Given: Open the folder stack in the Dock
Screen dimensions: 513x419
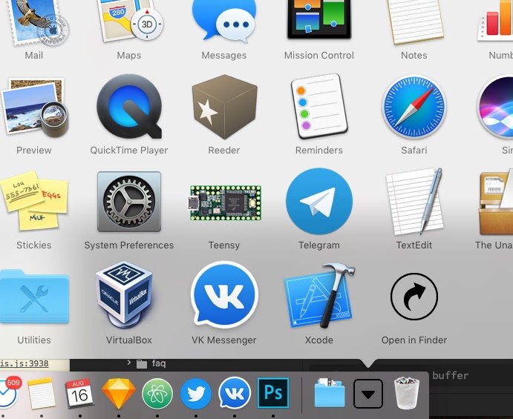Looking at the screenshot, I should [x=329, y=392].
